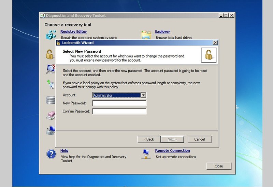Image resolution: width=273 pixels, height=187 pixels.
Task: Click the magnifier Crash Analyzer icon
Action: tap(51, 69)
